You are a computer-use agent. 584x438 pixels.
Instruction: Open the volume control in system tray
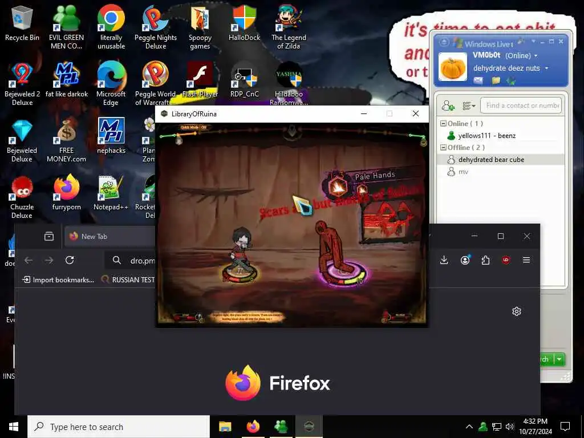pyautogui.click(x=510, y=427)
